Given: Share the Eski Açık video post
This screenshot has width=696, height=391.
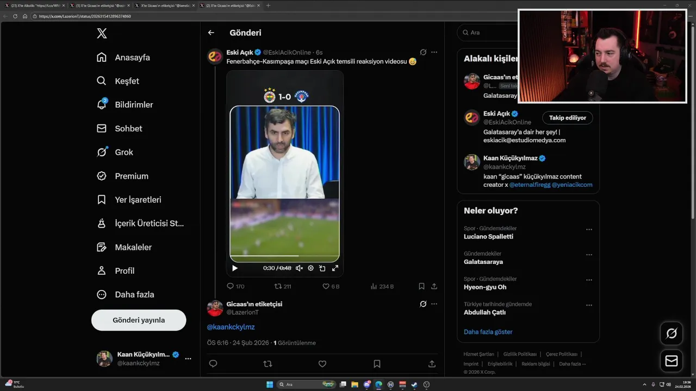Looking at the screenshot, I should [x=434, y=286].
